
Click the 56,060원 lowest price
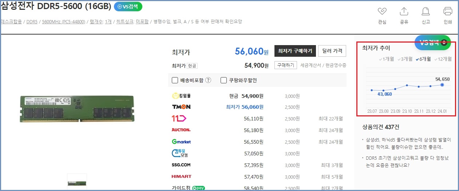coord(252,51)
